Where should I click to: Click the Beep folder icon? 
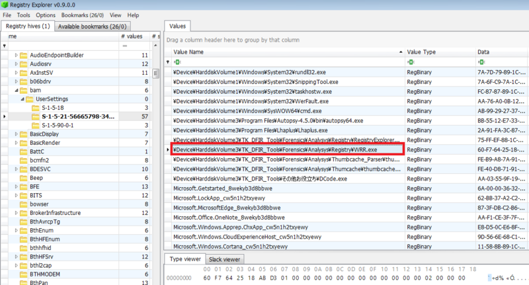coord(24,178)
